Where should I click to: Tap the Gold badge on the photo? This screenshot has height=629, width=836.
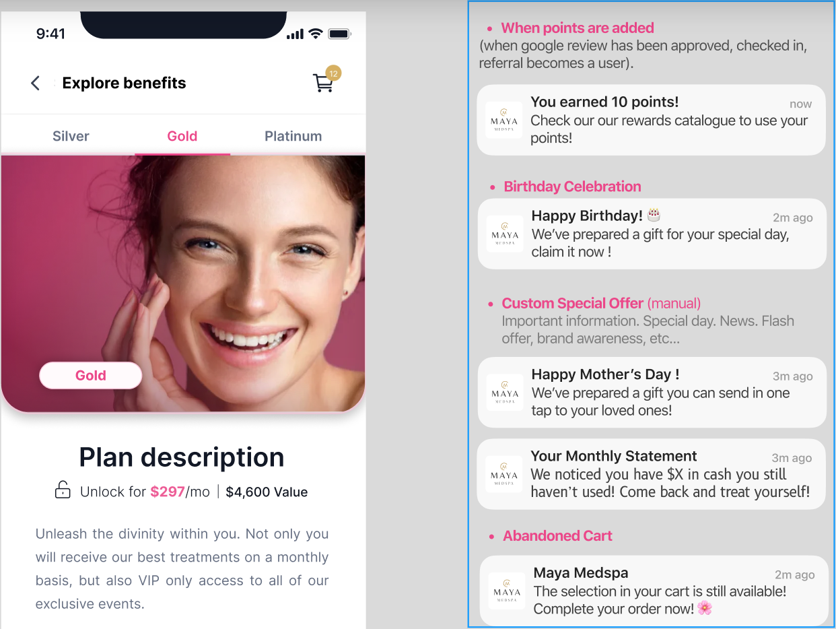(91, 376)
